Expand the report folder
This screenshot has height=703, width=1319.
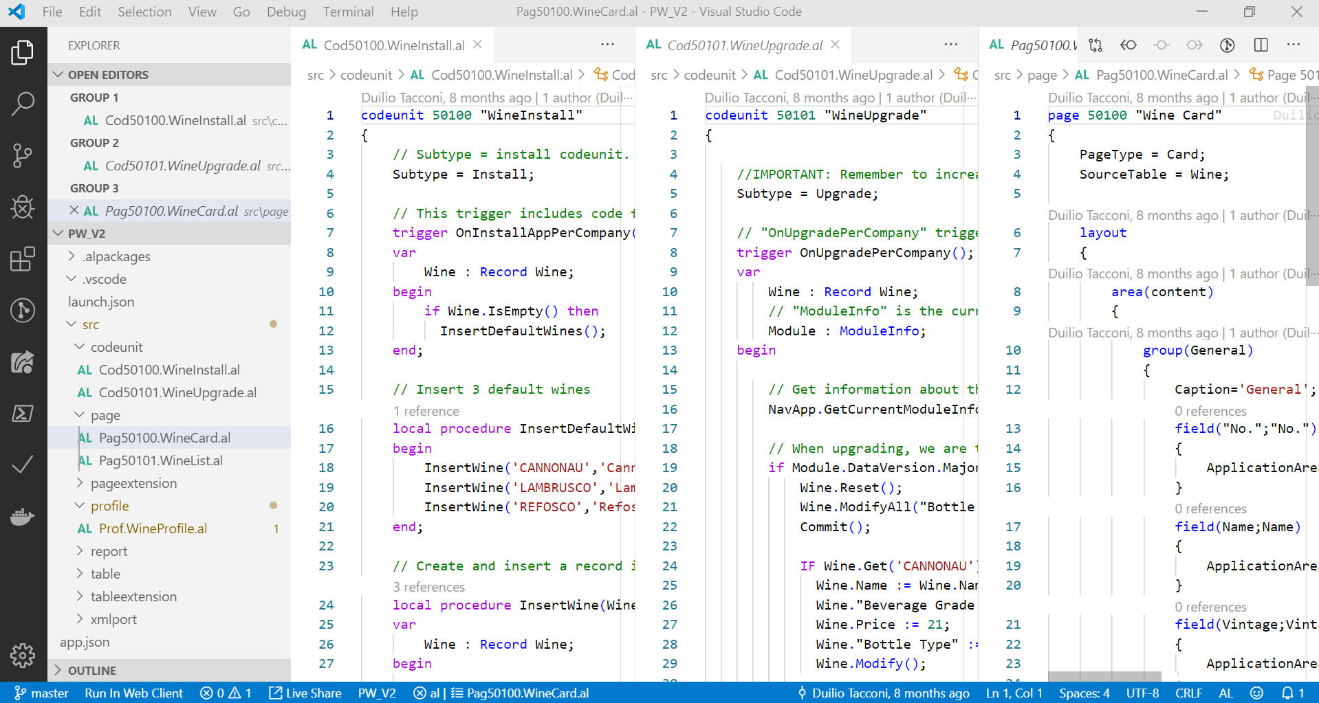click(x=169, y=551)
